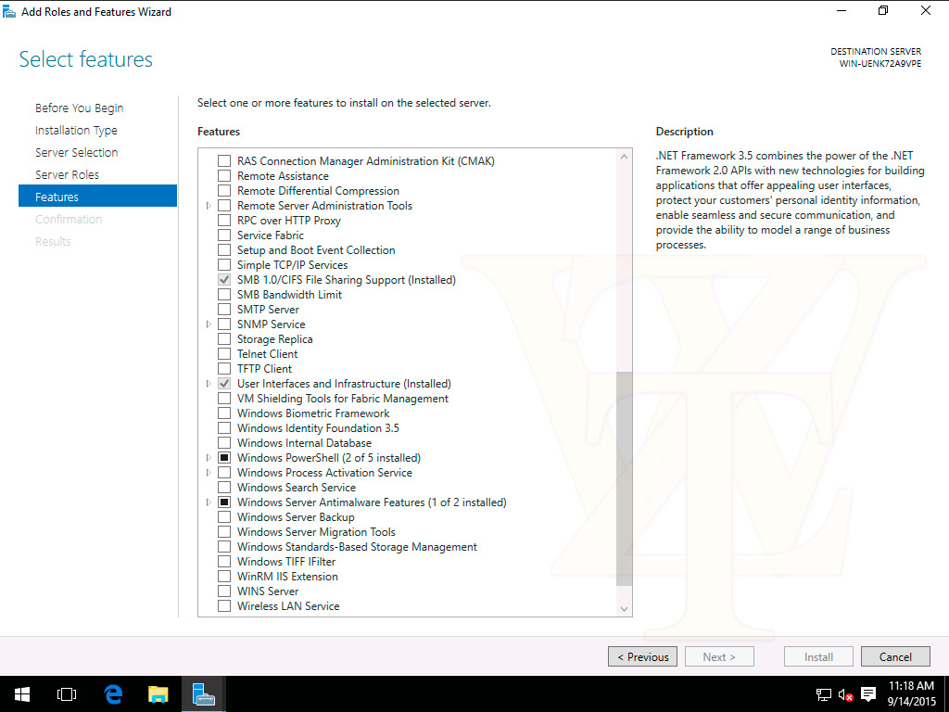Go to the Server Roles step
The width and height of the screenshot is (949, 712).
pos(67,174)
